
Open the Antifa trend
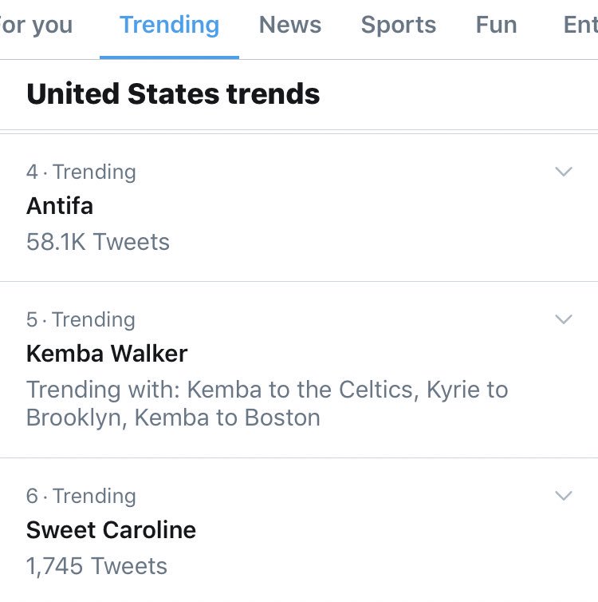point(60,206)
